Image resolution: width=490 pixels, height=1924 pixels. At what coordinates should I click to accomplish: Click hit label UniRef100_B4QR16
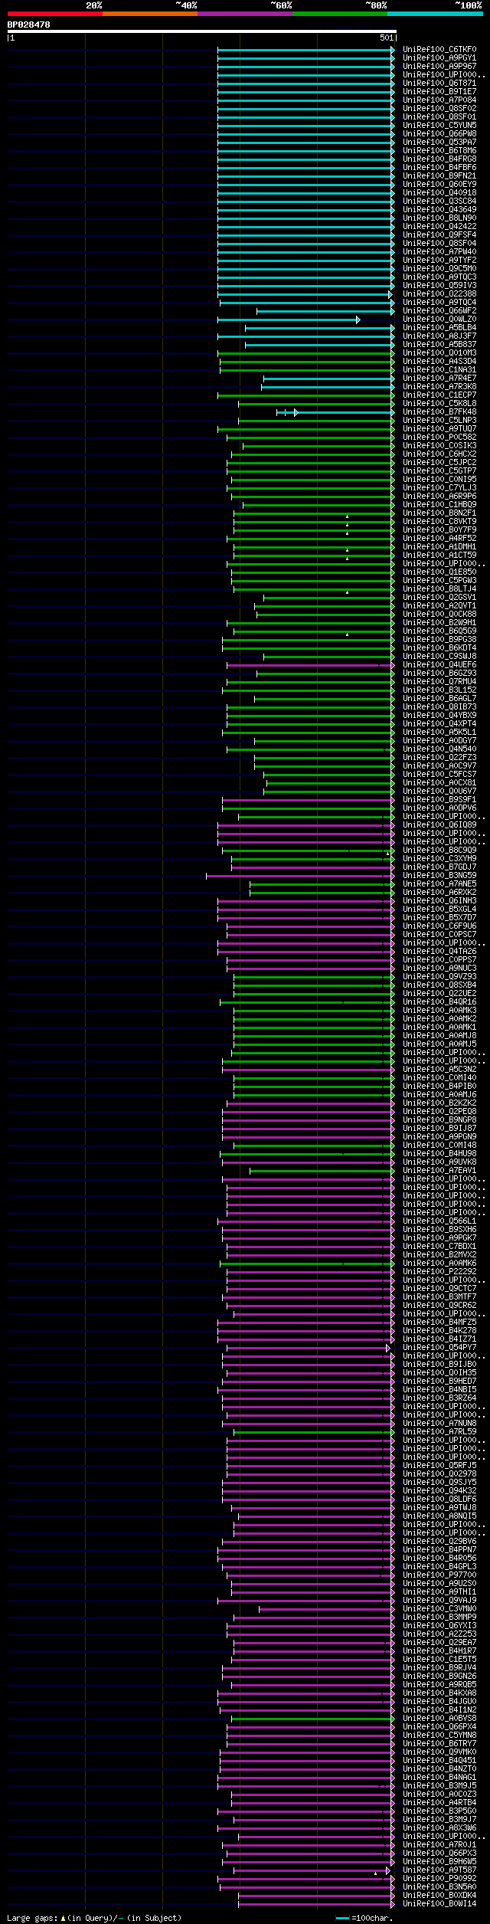pos(439,1001)
